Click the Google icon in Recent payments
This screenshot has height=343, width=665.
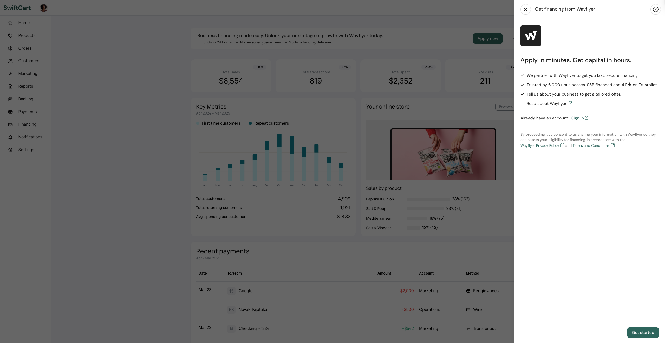(x=231, y=291)
